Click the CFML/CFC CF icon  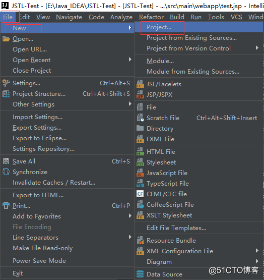(140, 194)
